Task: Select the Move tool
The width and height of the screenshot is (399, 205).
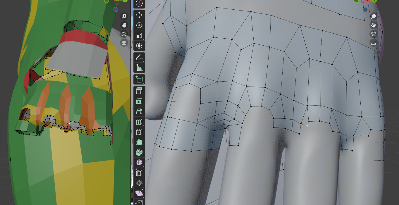Action: tap(139, 15)
